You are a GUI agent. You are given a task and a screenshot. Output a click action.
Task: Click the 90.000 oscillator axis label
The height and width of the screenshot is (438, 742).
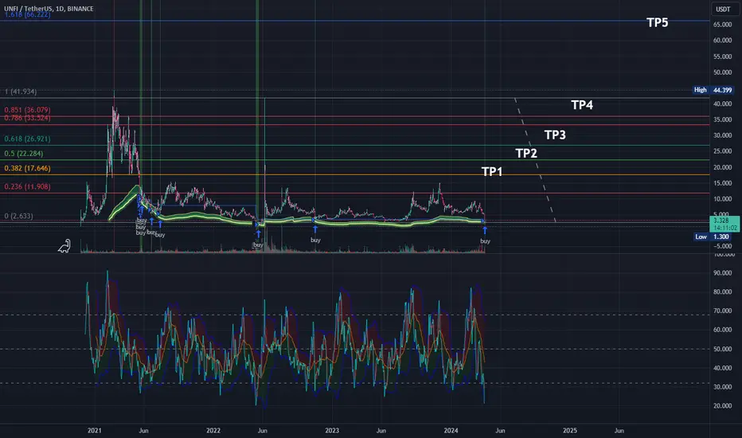pos(723,273)
